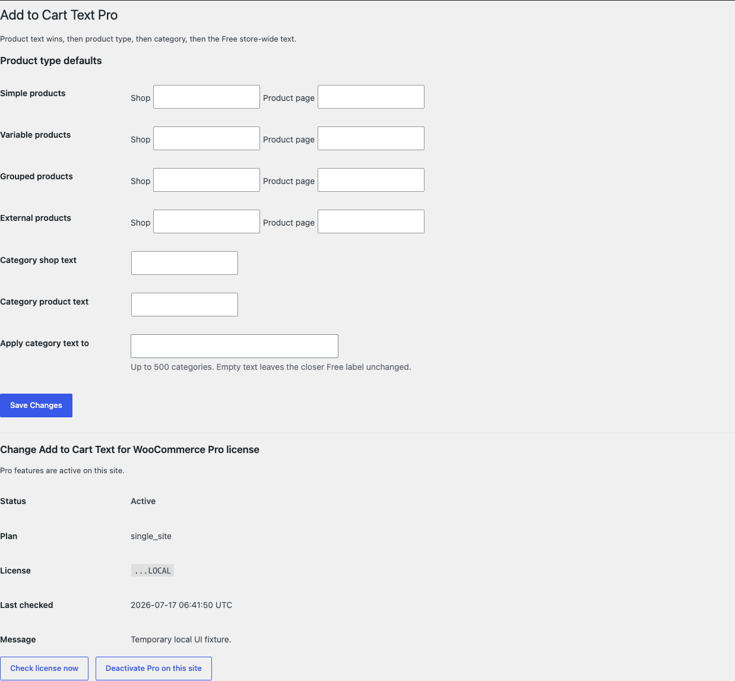Screen dimensions: 735x681
Task: Click the priority order description under the title
Action: click(148, 39)
